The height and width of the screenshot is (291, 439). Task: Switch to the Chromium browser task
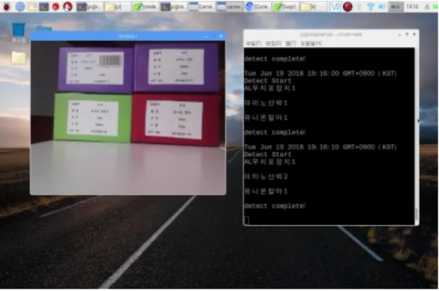click(x=257, y=7)
